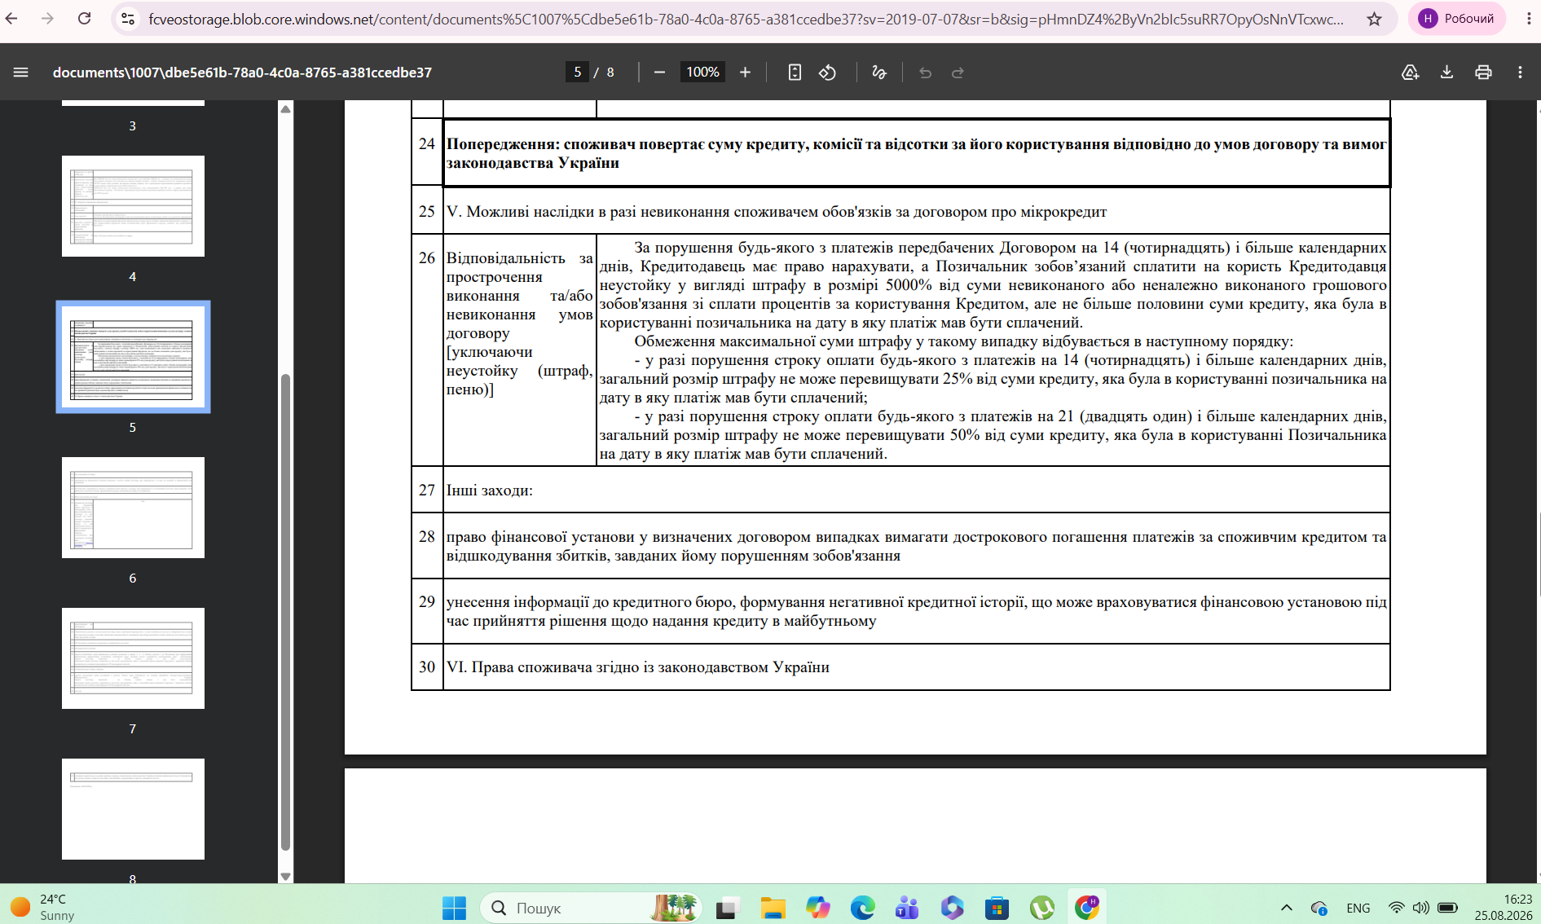Open Microsoft Edge from the taskbar
1541x924 pixels.
point(862,908)
